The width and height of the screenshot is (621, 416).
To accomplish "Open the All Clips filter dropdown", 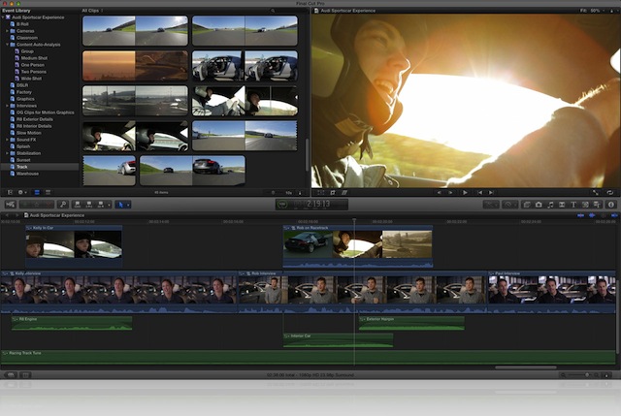I will point(95,10).
